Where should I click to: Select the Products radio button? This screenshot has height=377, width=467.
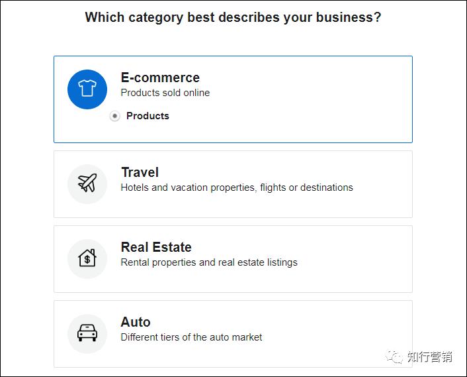pyautogui.click(x=115, y=116)
